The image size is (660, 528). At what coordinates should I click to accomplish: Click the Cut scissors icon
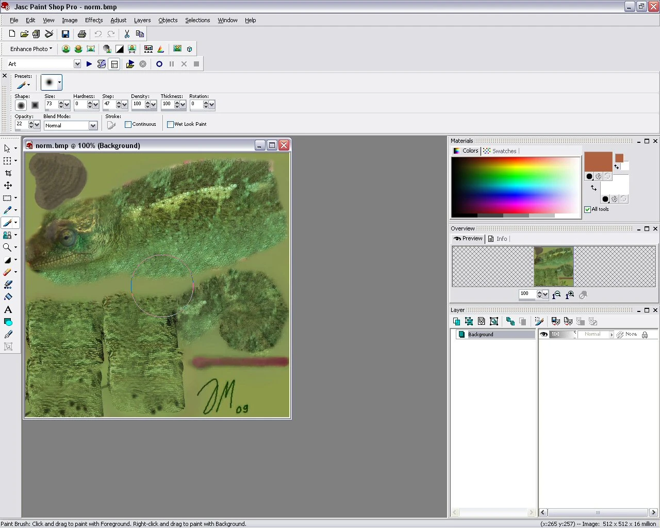coord(127,34)
